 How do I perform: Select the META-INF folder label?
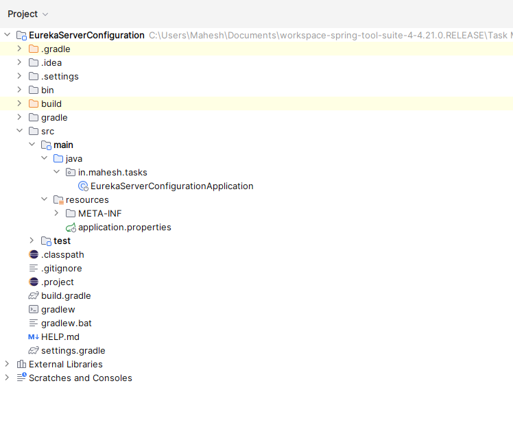tap(99, 214)
